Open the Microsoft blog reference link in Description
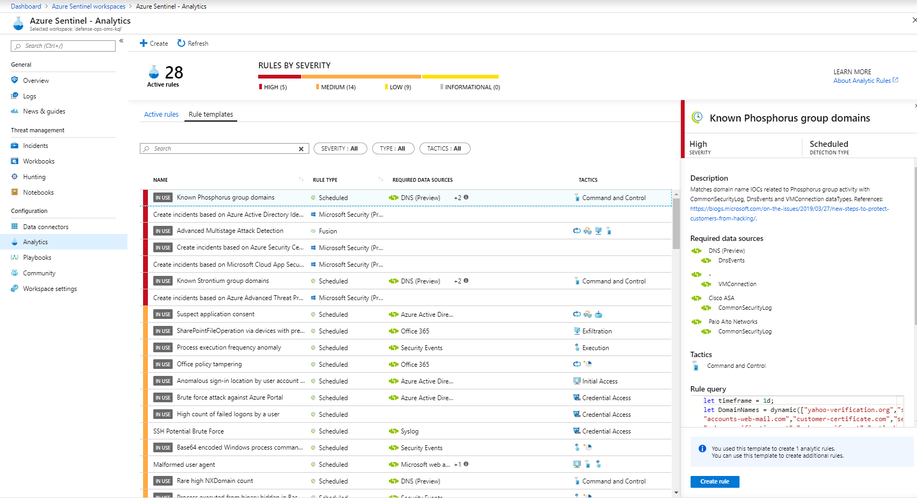Image resolution: width=917 pixels, height=498 pixels. point(789,214)
